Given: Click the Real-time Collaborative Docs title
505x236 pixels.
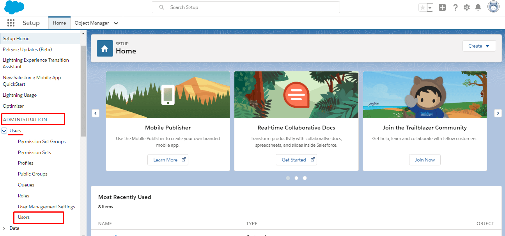Looking at the screenshot, I should tap(296, 128).
